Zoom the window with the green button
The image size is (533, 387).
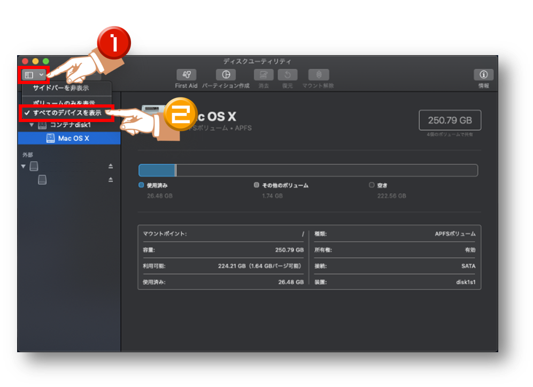[x=46, y=61]
